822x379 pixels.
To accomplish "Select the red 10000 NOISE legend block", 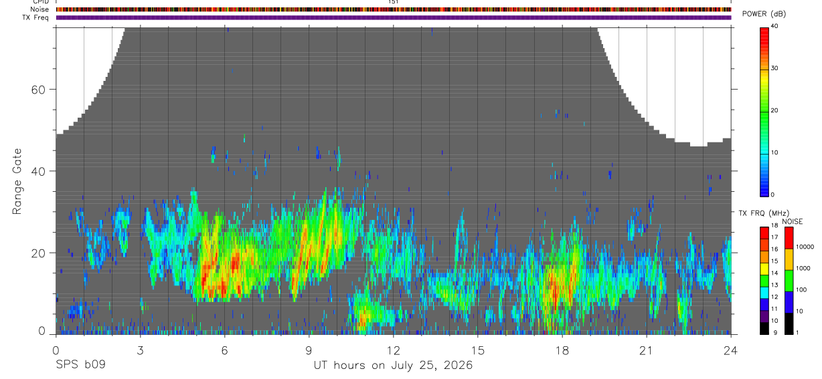I will coord(788,238).
